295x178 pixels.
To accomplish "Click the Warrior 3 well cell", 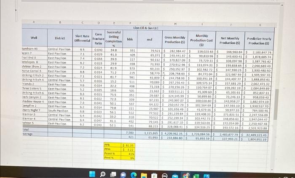I will point(35,114).
